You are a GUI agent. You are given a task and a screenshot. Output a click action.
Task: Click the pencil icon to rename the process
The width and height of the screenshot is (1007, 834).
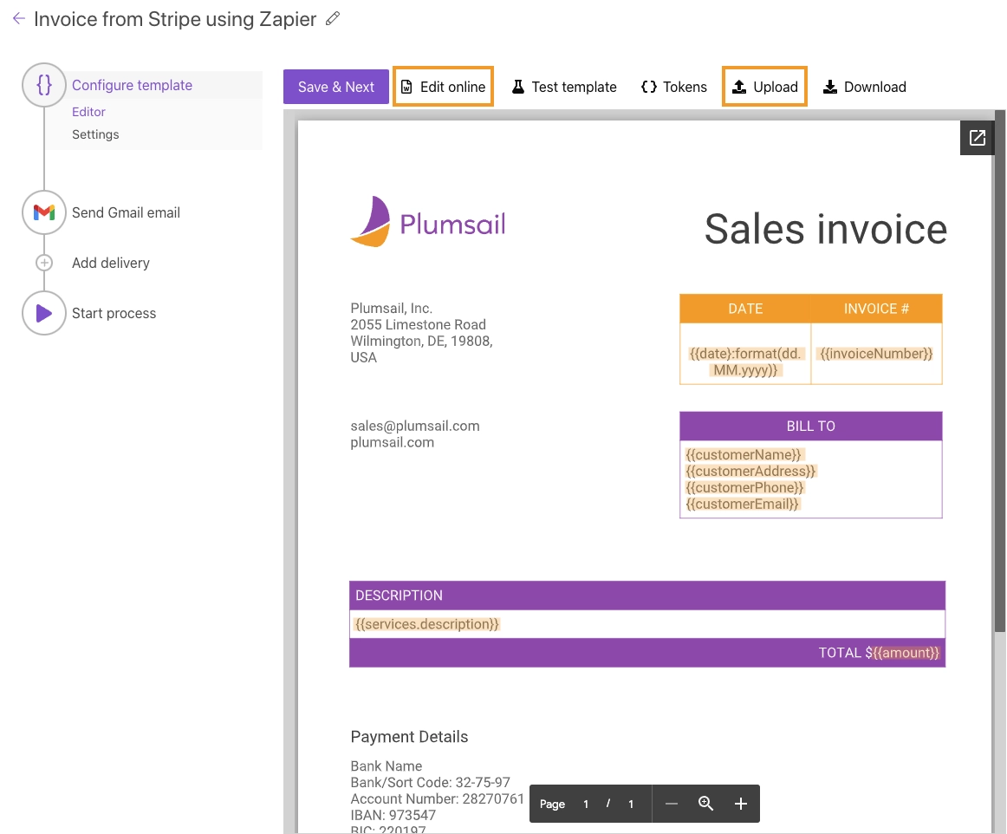333,18
